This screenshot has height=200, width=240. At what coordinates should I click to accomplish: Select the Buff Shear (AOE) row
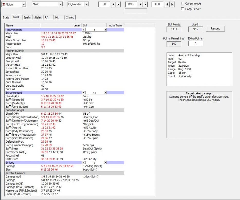pyautogui.click(x=64, y=152)
